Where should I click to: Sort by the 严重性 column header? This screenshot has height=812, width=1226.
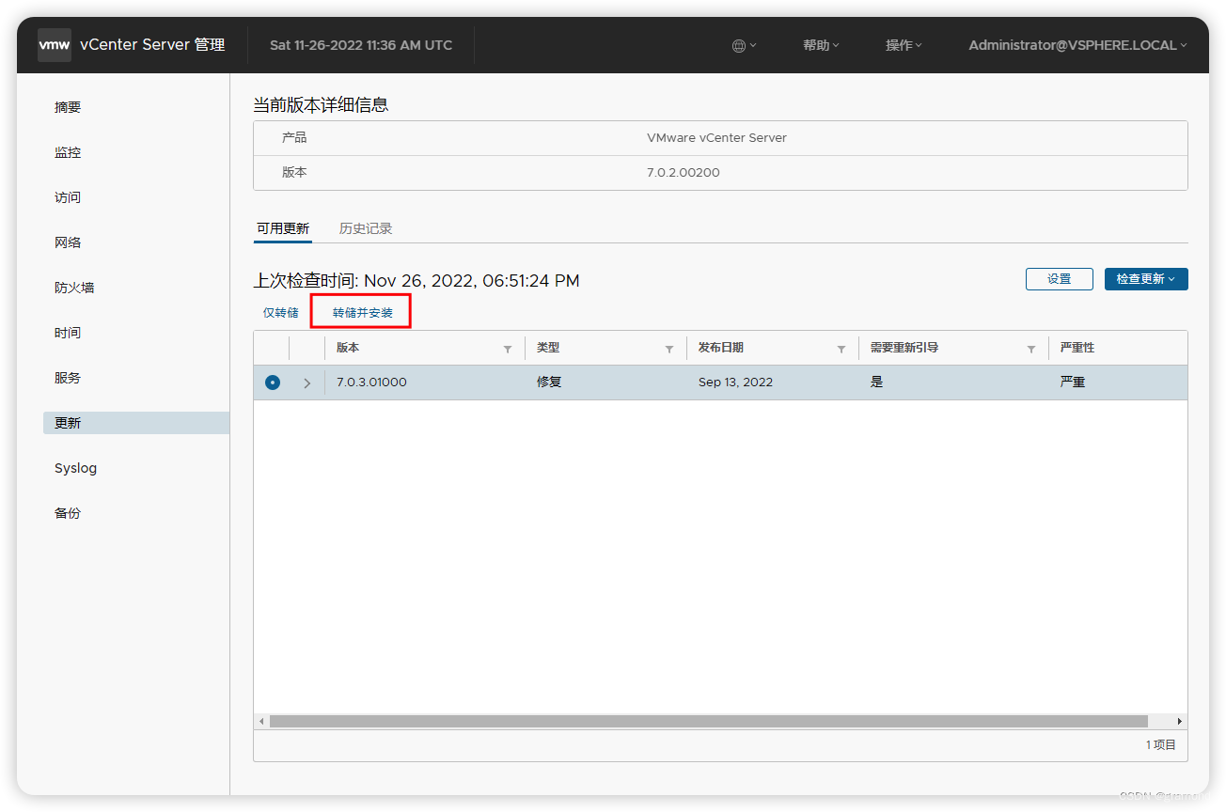(1077, 348)
